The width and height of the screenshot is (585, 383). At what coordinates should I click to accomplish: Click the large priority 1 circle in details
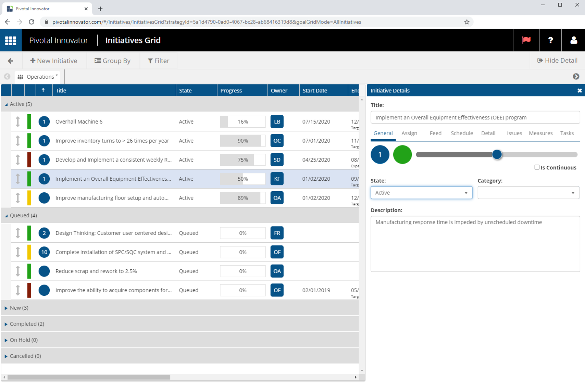(x=380, y=155)
